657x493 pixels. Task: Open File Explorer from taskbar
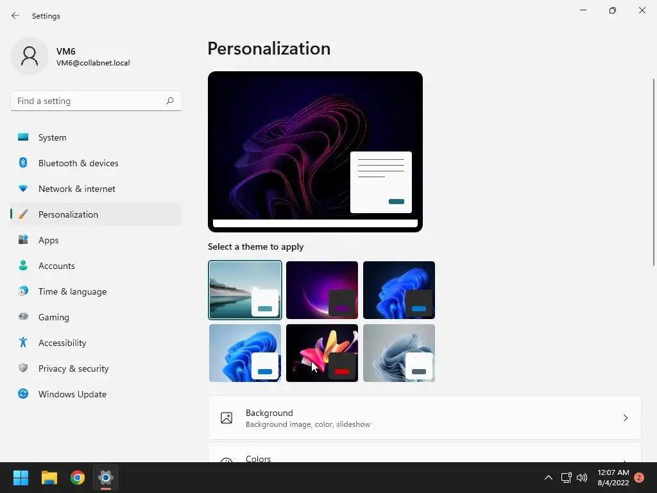pos(49,478)
